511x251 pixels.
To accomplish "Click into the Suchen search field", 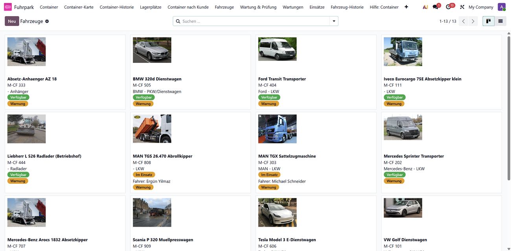I will 255,21.
